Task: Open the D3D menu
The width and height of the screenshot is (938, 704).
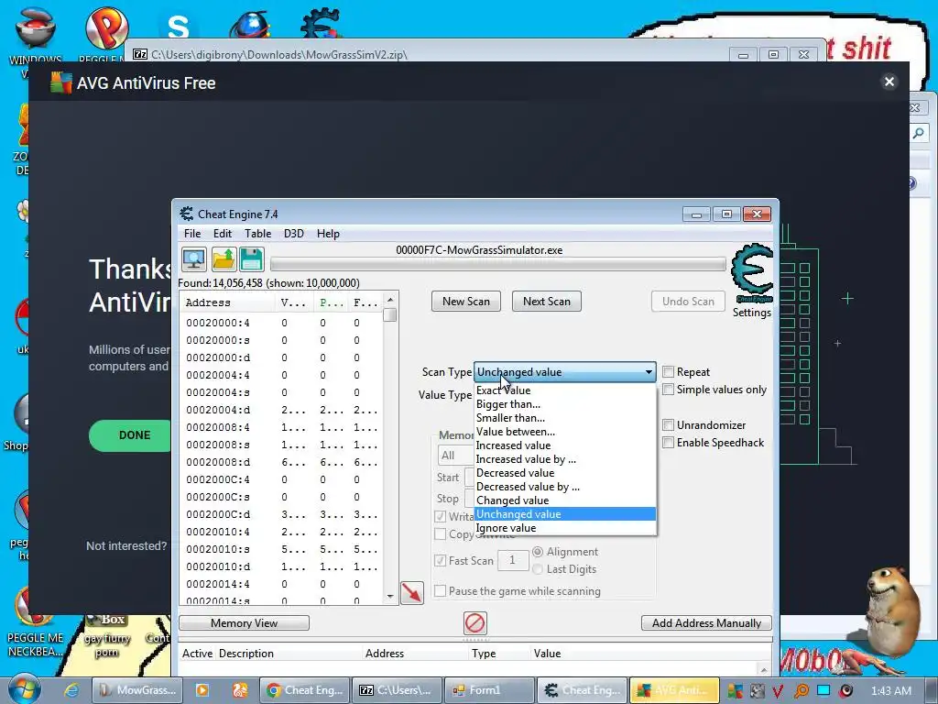Action: point(294,234)
